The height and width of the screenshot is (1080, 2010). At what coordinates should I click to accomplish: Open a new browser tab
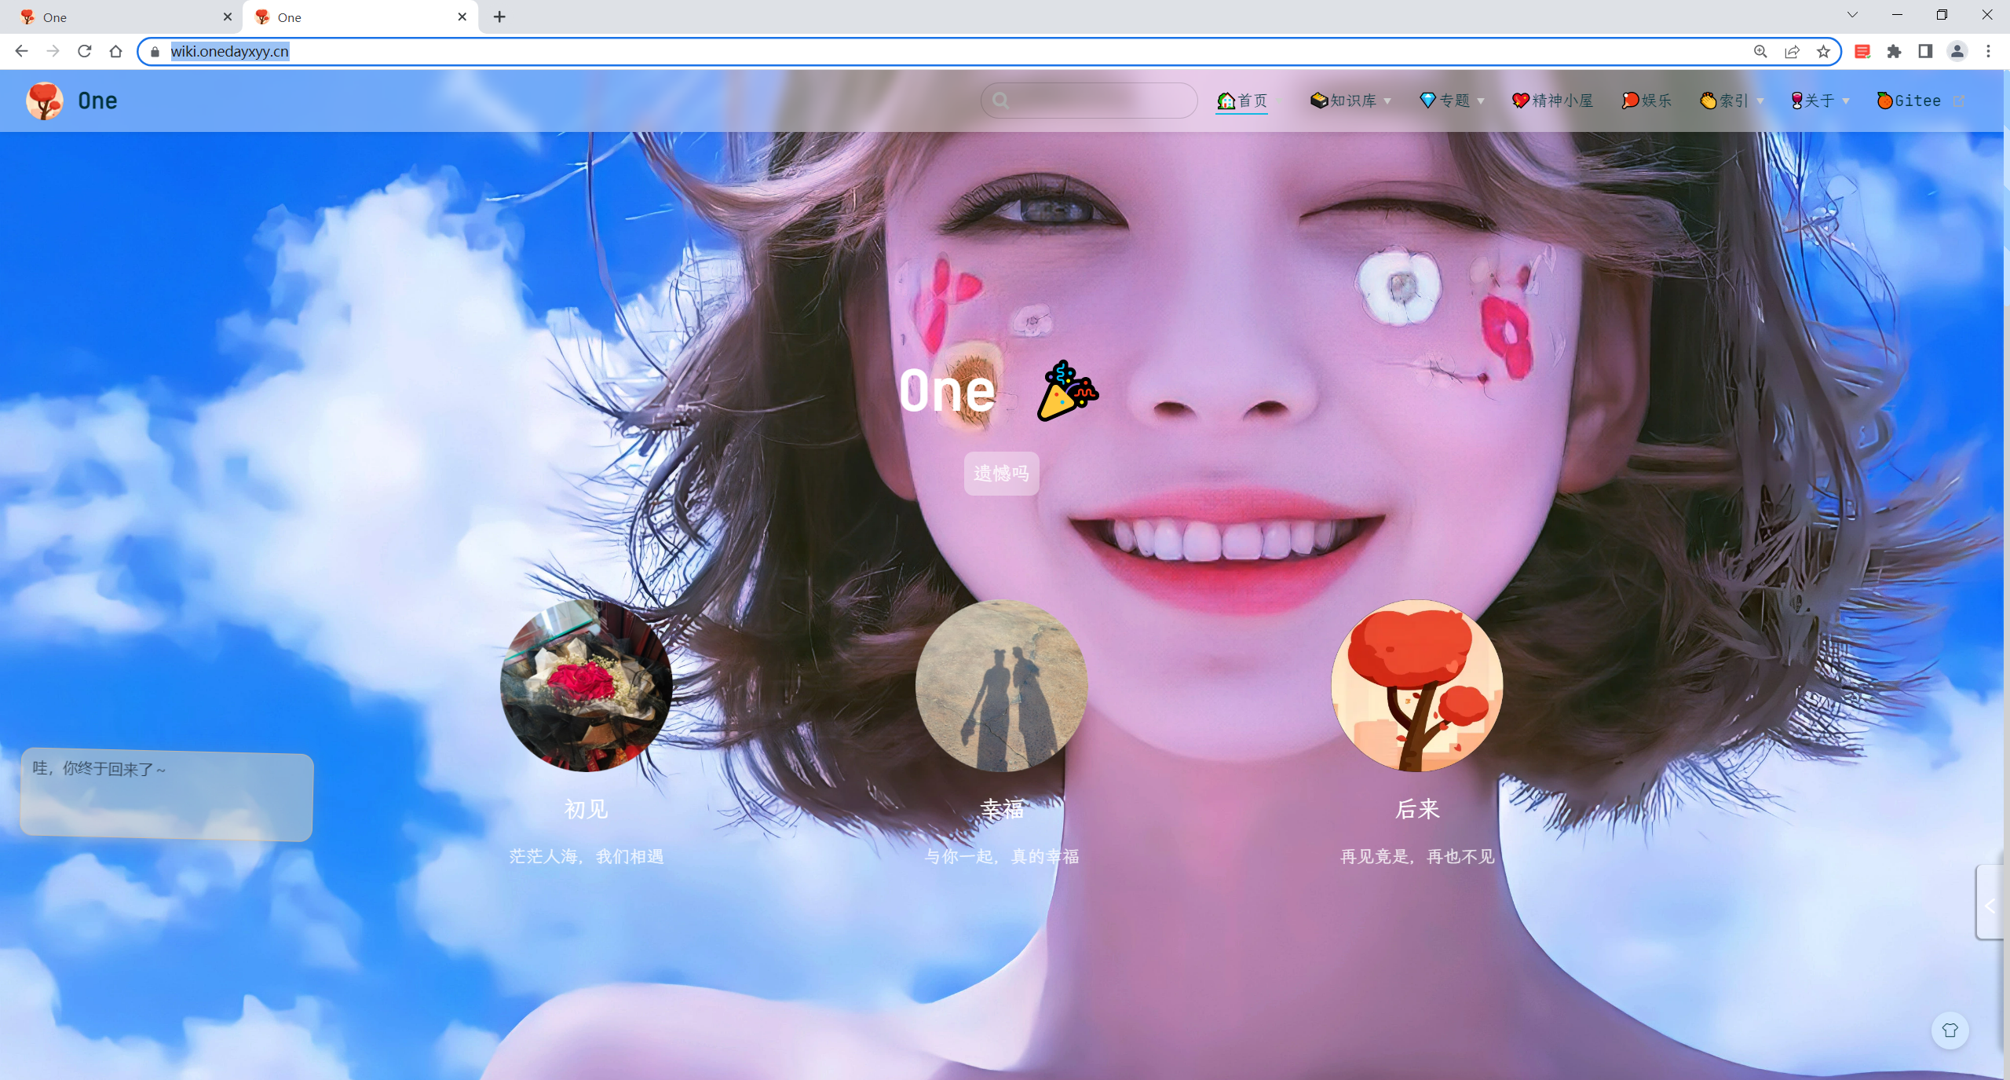tap(499, 16)
